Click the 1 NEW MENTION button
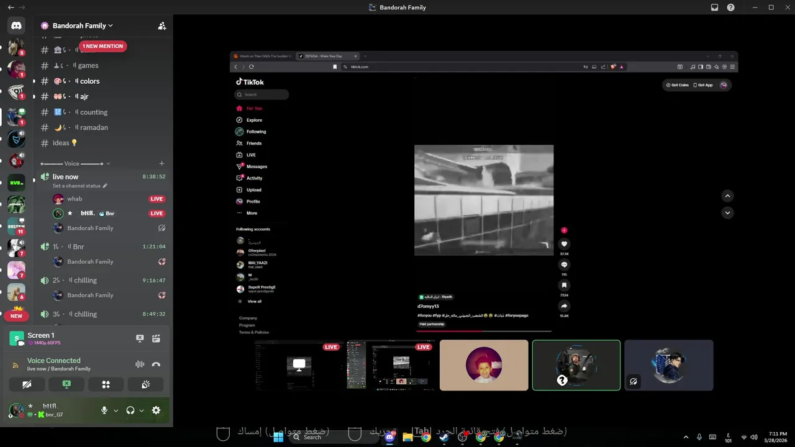 pyautogui.click(x=103, y=46)
